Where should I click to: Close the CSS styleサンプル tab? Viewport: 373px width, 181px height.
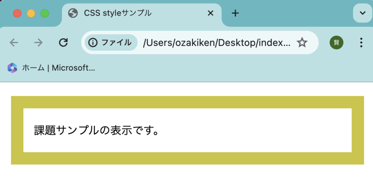210,13
